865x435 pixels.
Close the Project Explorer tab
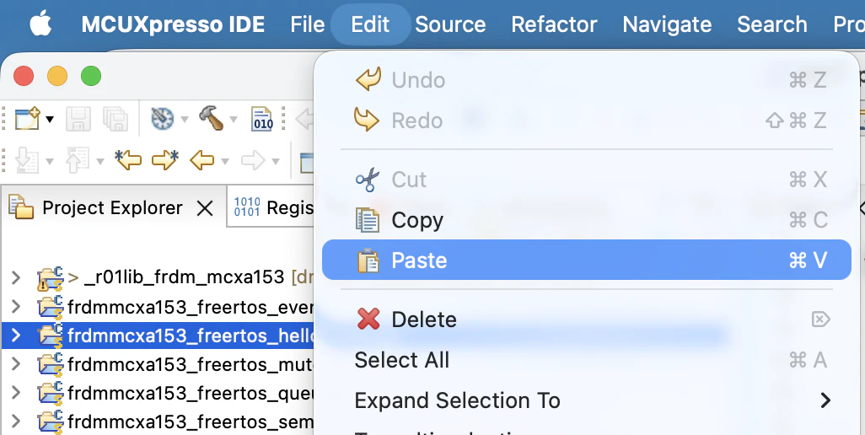click(x=205, y=208)
